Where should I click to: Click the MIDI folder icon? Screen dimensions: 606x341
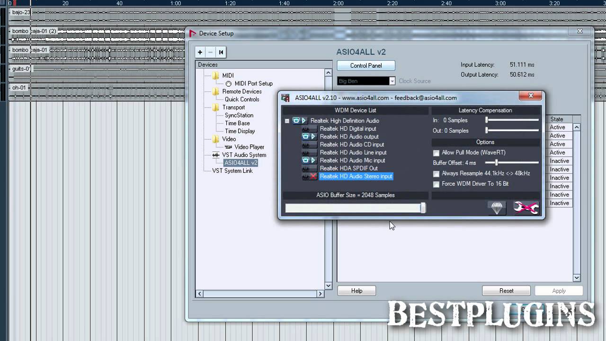216,76
